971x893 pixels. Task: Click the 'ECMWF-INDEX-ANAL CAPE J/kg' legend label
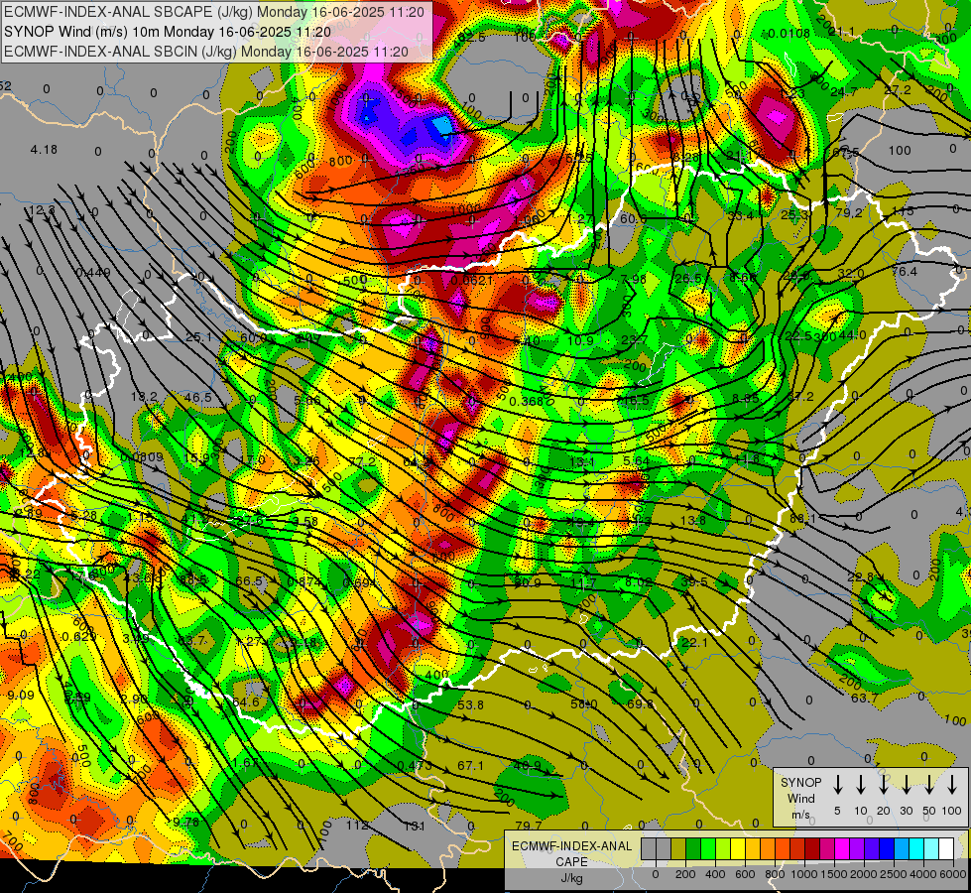(x=572, y=861)
